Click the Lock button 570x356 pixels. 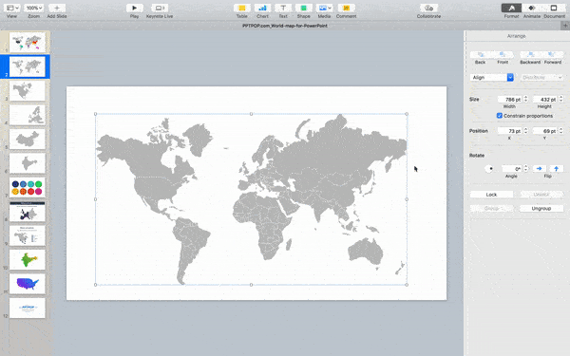491,195
